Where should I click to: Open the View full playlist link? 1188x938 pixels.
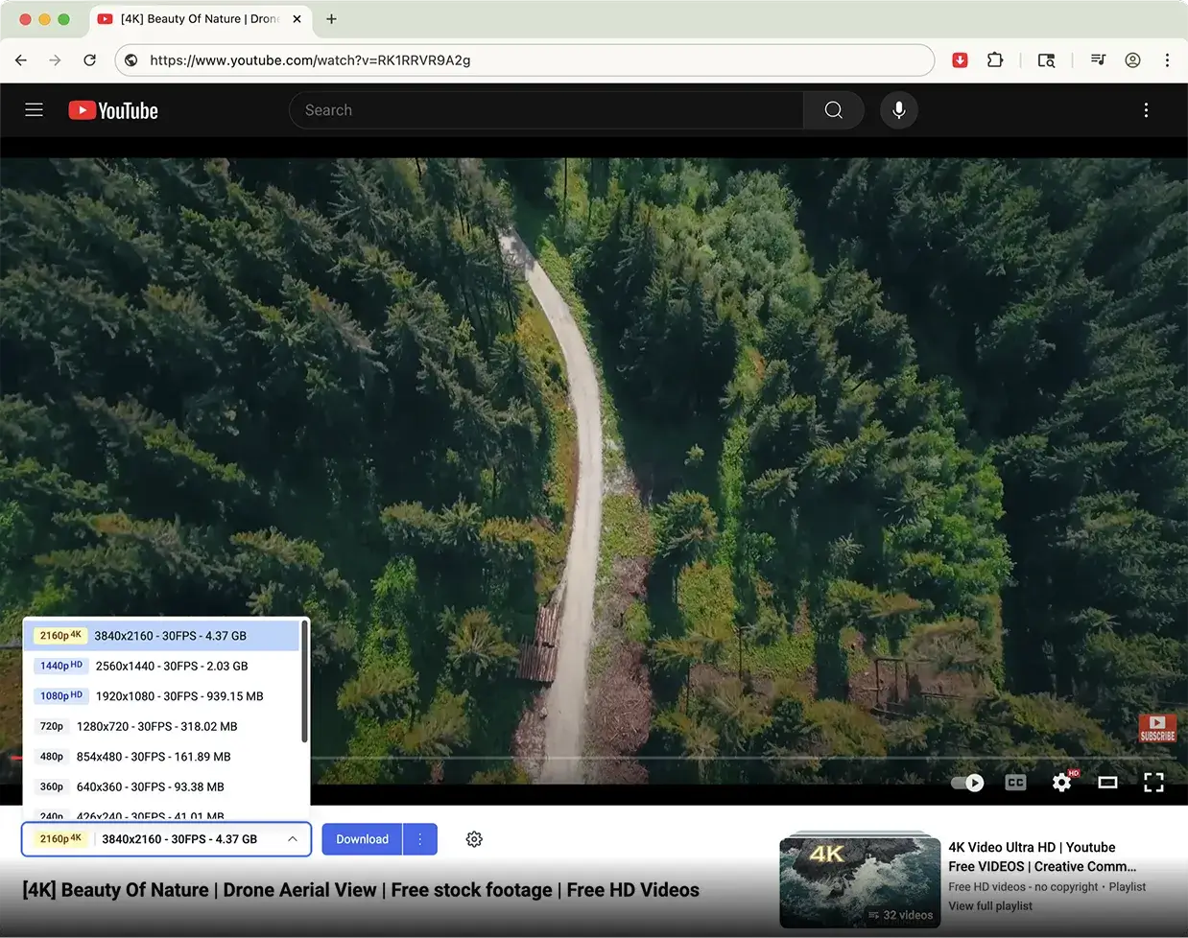(989, 905)
